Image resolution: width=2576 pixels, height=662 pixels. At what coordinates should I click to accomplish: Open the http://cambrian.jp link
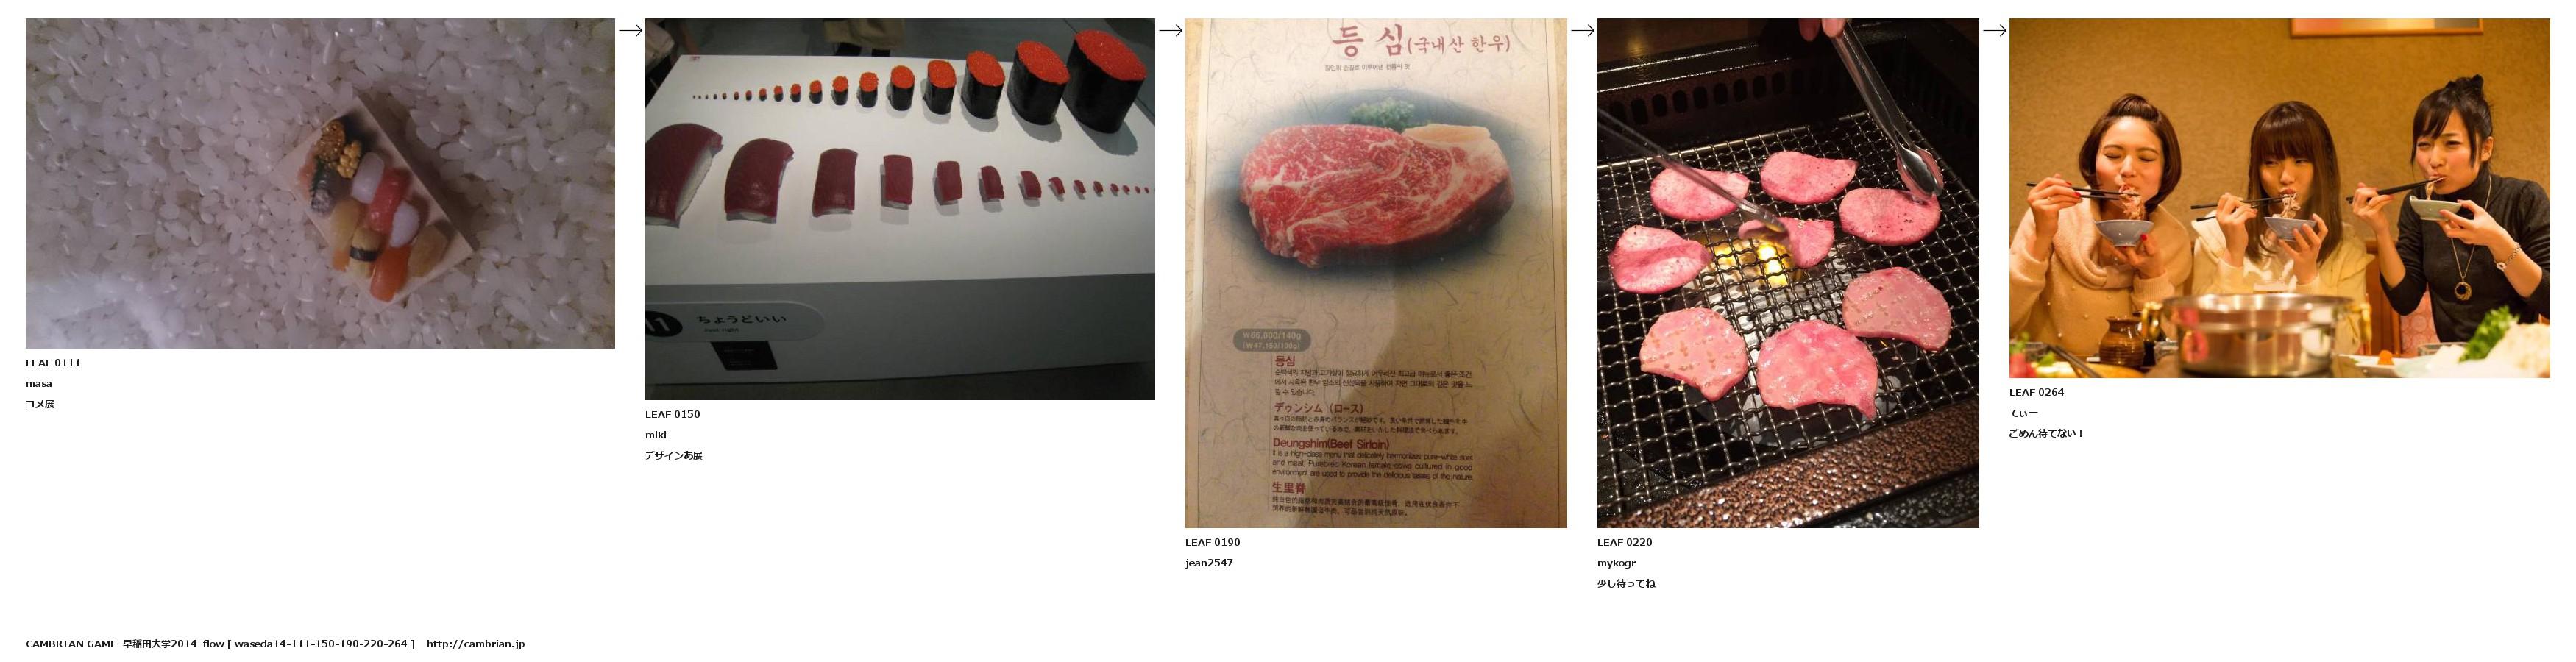coord(475,644)
